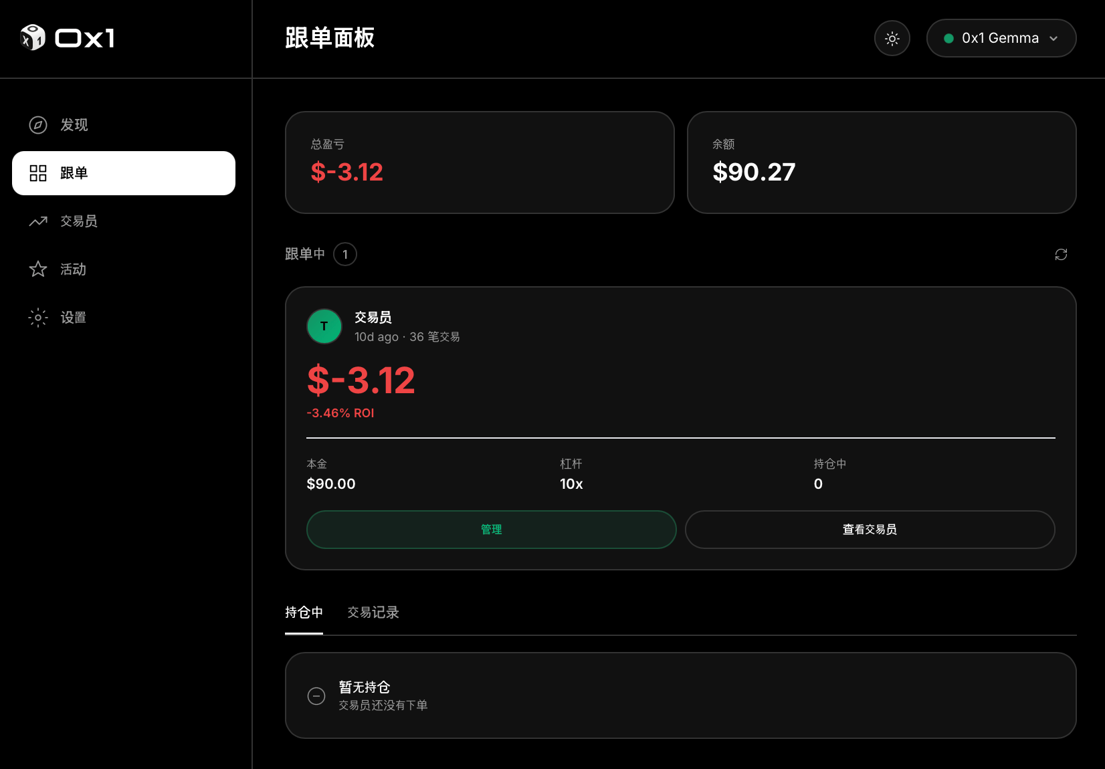Click the green T trader avatar

(x=324, y=326)
